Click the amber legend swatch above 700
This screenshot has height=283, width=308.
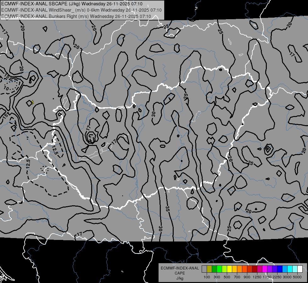pyautogui.click(x=234, y=269)
